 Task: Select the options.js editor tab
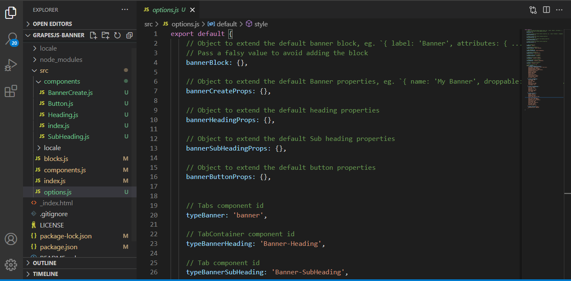coord(168,10)
